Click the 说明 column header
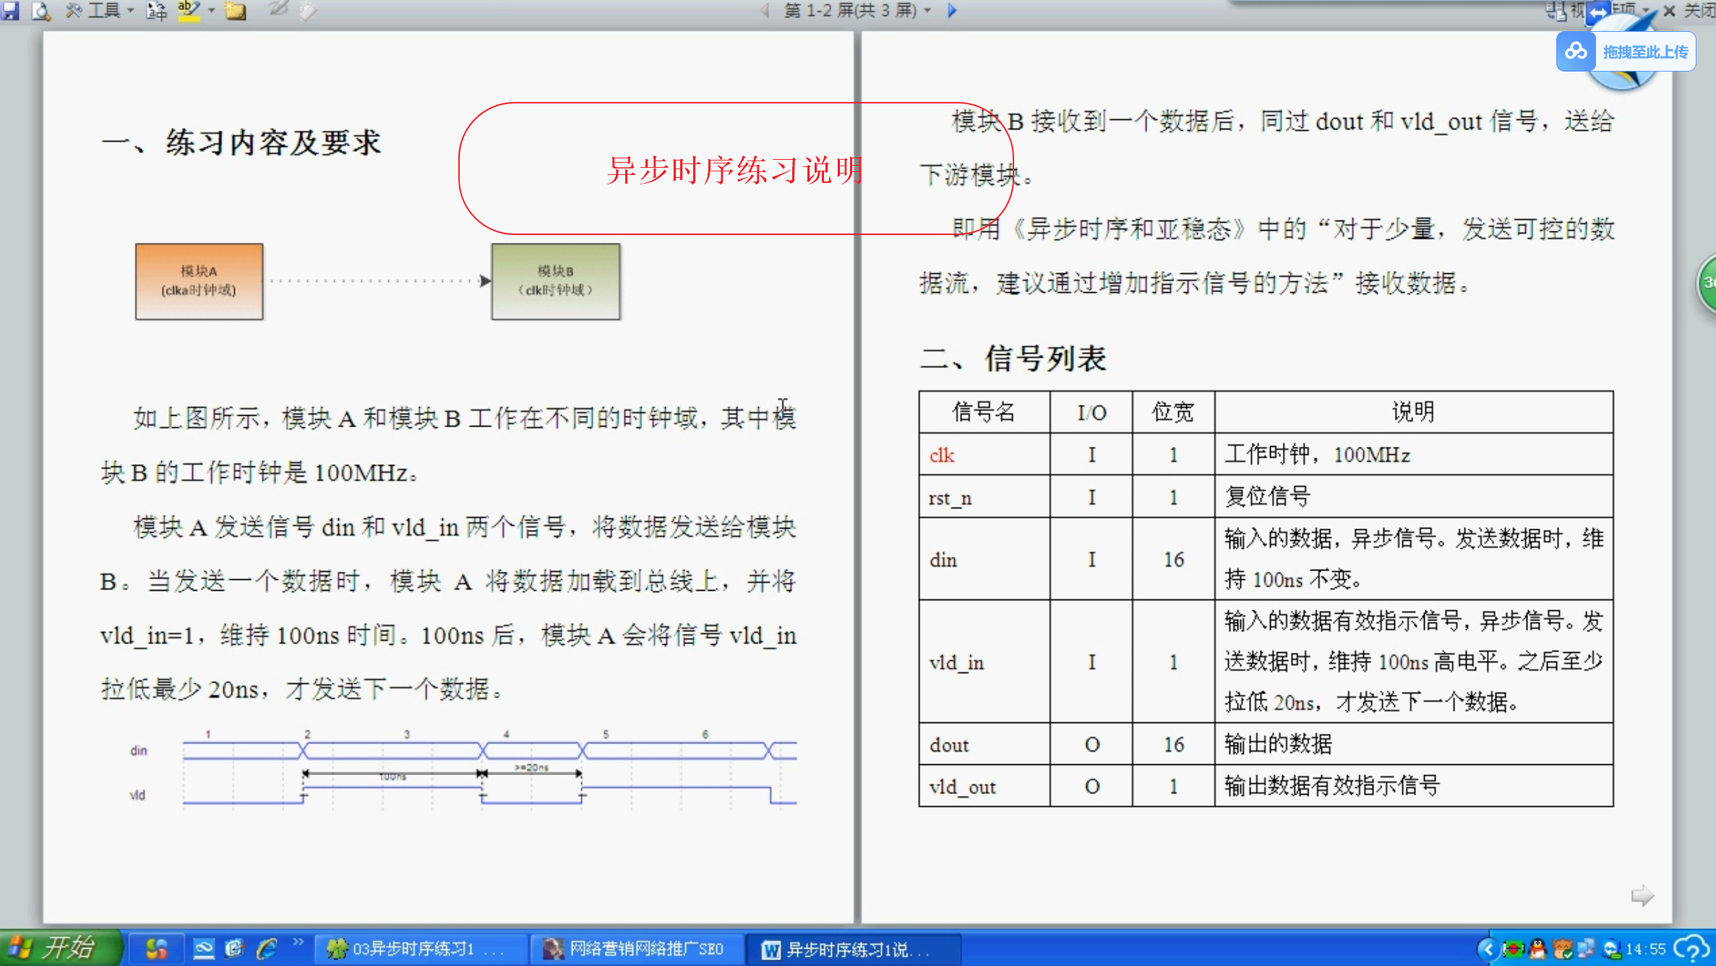Image resolution: width=1716 pixels, height=966 pixels. (x=1413, y=411)
